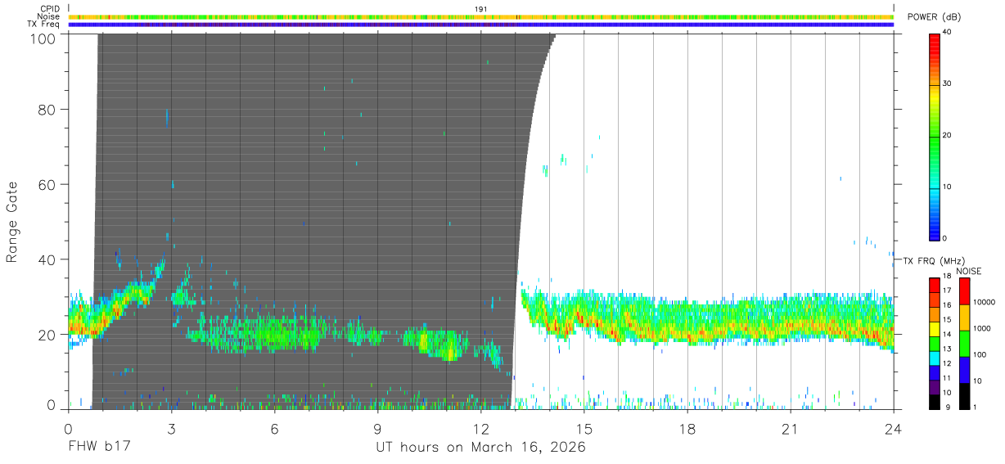Click the CPID label
Screen dimensions: 1005x464
[x=51, y=9]
